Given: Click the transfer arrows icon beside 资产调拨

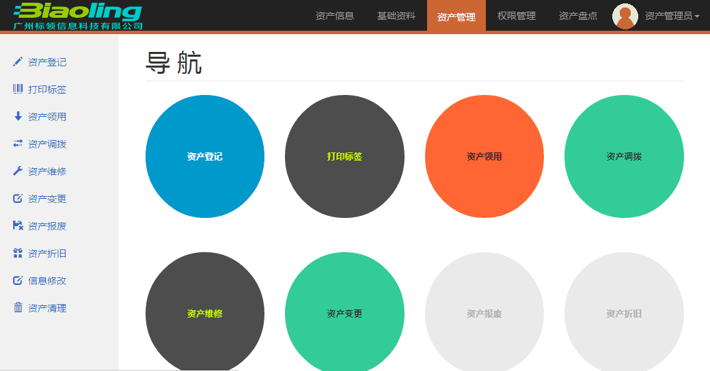Looking at the screenshot, I should 18,144.
